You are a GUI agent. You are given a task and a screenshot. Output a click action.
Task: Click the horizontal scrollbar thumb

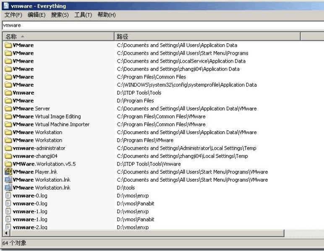tap(147, 233)
